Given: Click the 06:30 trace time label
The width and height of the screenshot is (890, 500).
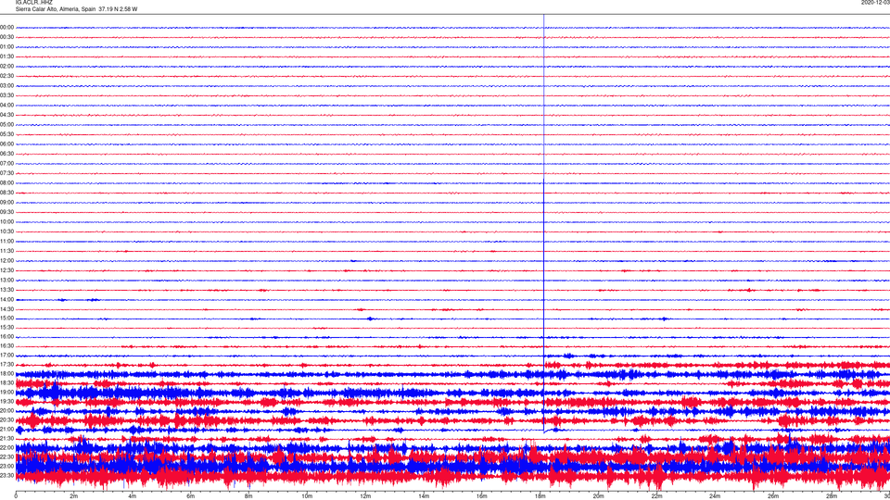Looking at the screenshot, I should (x=6, y=154).
